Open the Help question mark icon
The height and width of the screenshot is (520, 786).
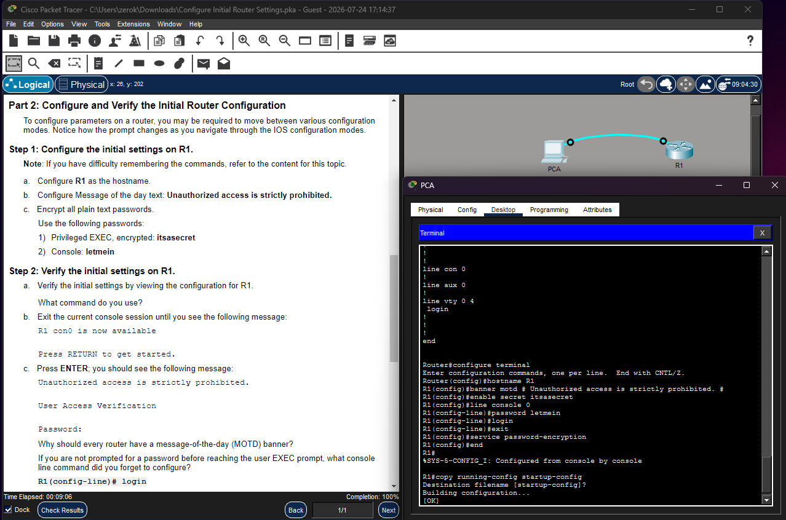click(x=750, y=41)
